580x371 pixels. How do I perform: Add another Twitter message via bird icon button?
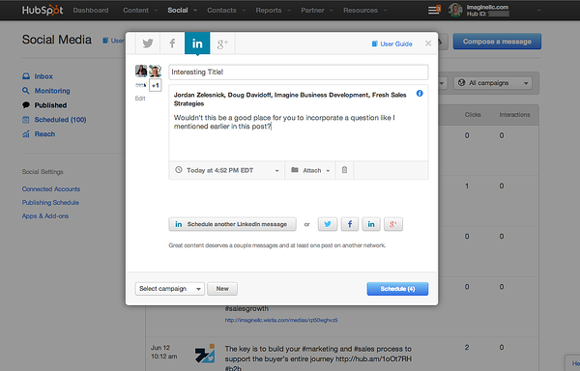tap(328, 224)
